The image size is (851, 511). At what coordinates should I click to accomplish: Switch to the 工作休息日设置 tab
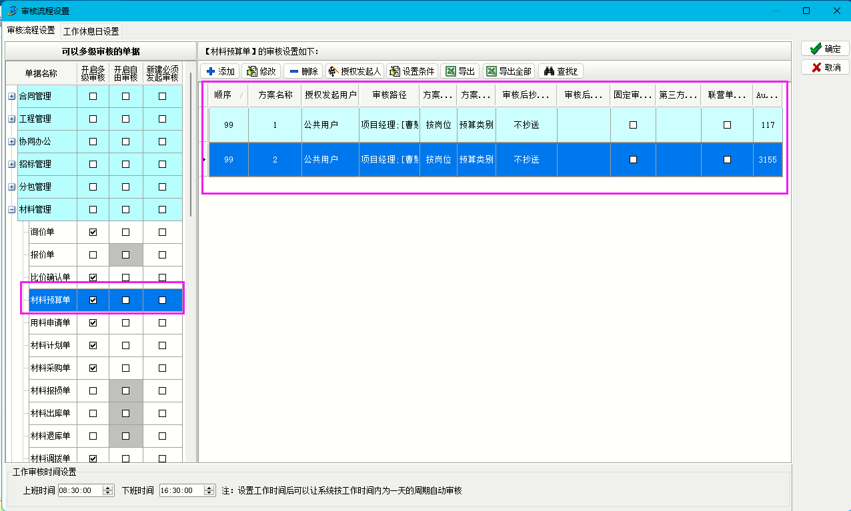click(91, 31)
